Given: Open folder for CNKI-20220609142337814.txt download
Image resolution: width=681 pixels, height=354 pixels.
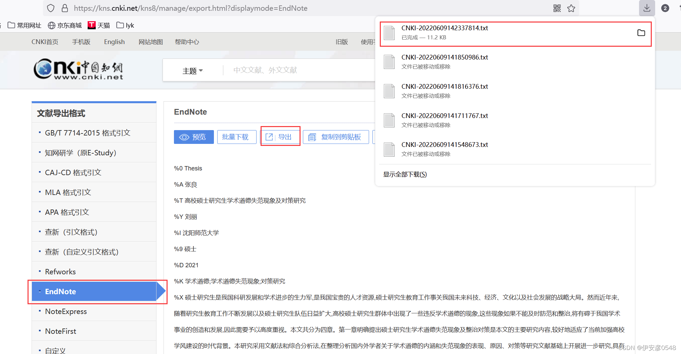Looking at the screenshot, I should tap(641, 33).
